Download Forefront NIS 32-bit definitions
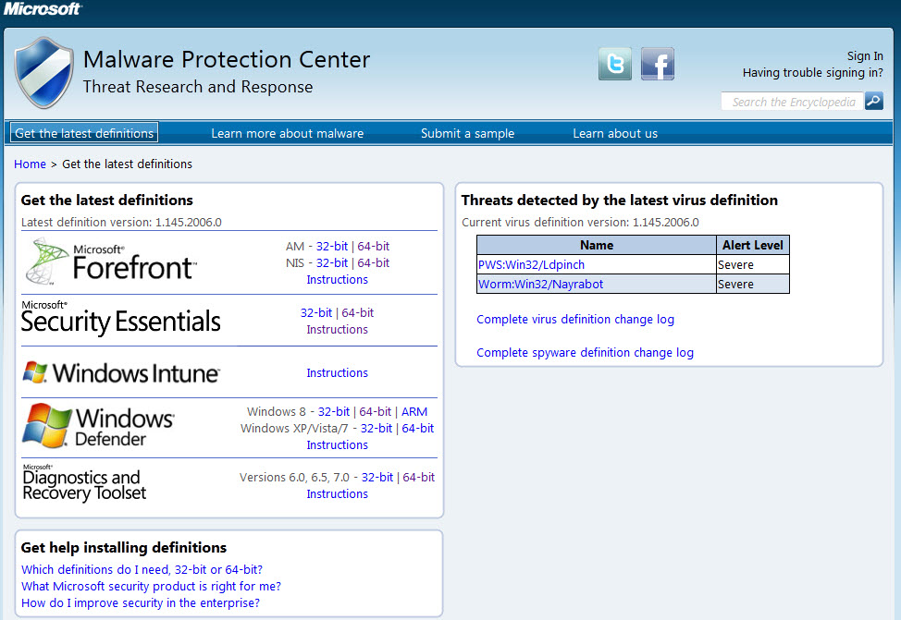The height and width of the screenshot is (620, 901). 332,263
